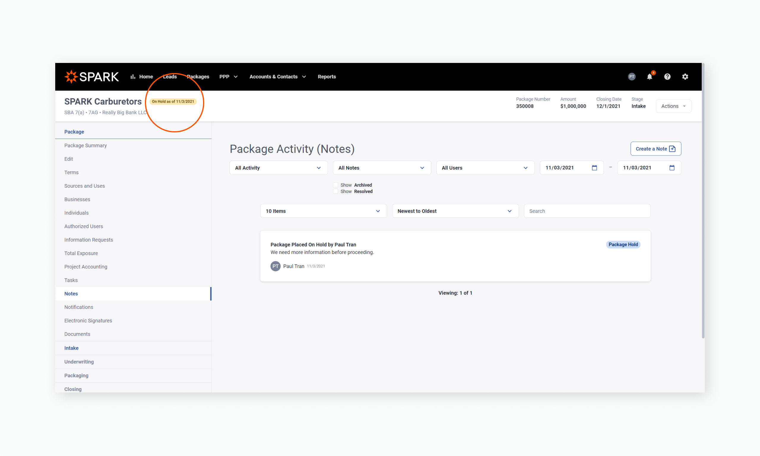Open Businesses in sidebar

point(133,199)
